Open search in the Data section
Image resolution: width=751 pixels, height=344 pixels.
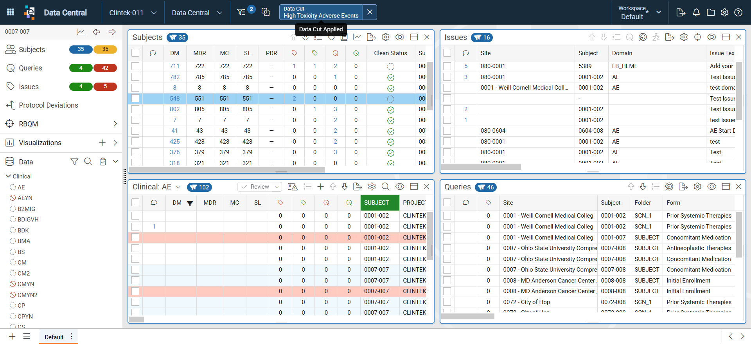88,162
